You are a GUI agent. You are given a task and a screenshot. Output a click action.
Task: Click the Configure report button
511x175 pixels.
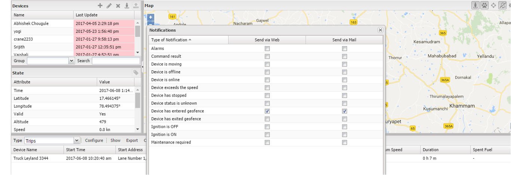(x=94, y=140)
